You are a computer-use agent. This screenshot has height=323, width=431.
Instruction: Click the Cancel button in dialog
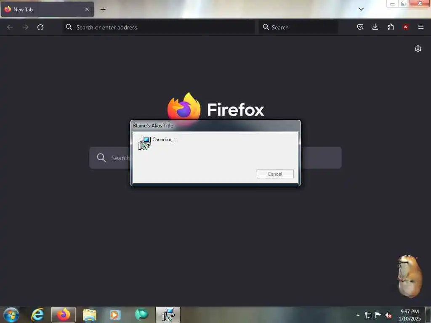coord(275,174)
